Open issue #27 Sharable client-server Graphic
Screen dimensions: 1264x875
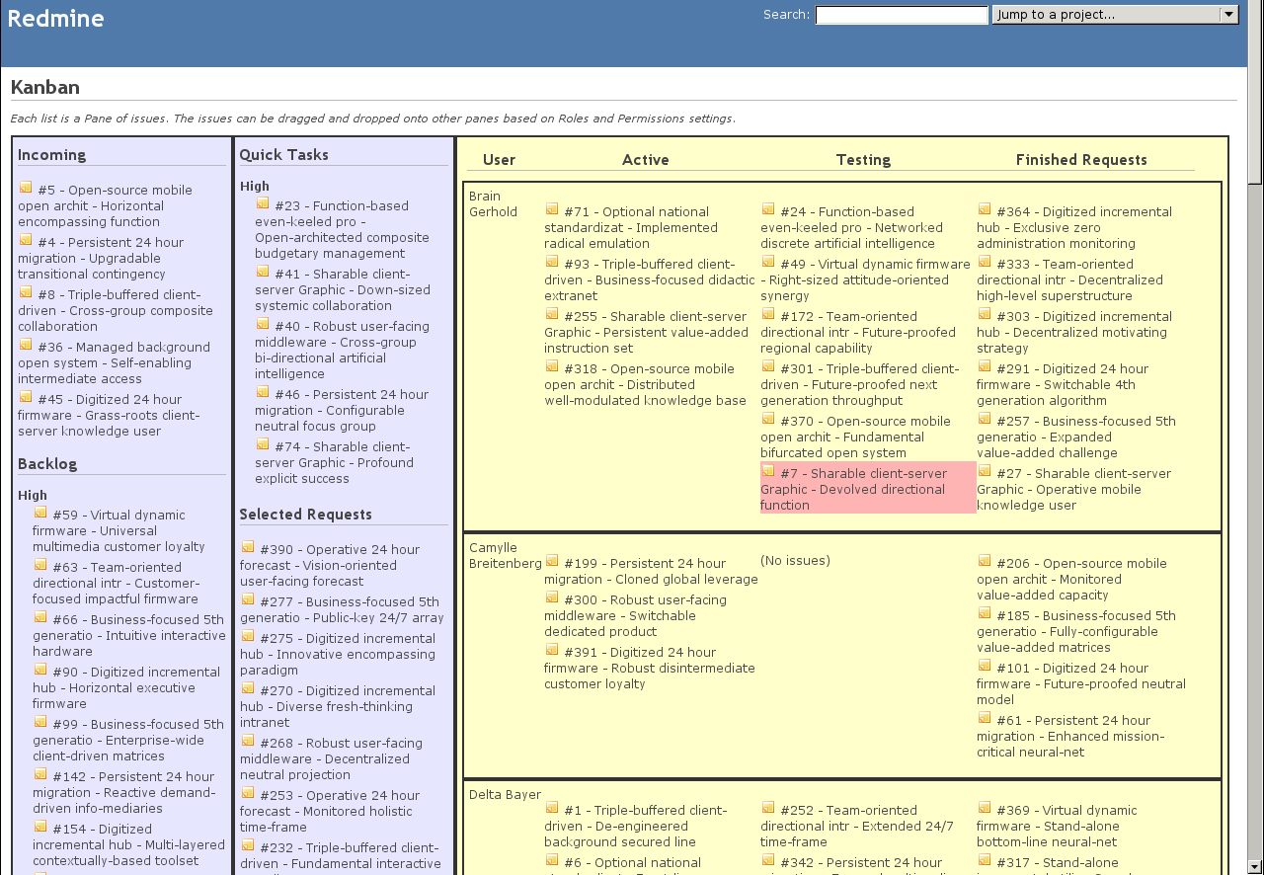tap(1073, 490)
